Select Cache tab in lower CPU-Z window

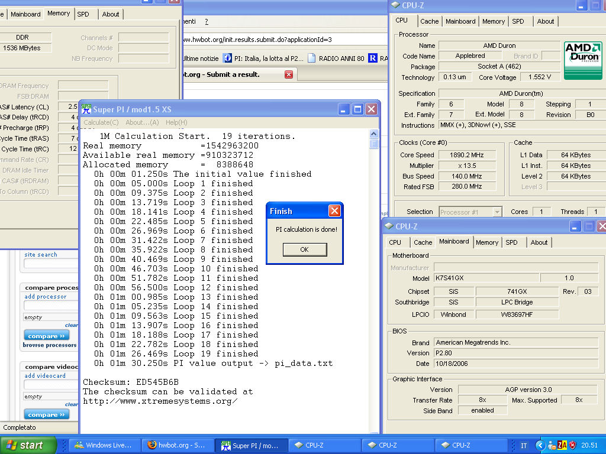[423, 242]
